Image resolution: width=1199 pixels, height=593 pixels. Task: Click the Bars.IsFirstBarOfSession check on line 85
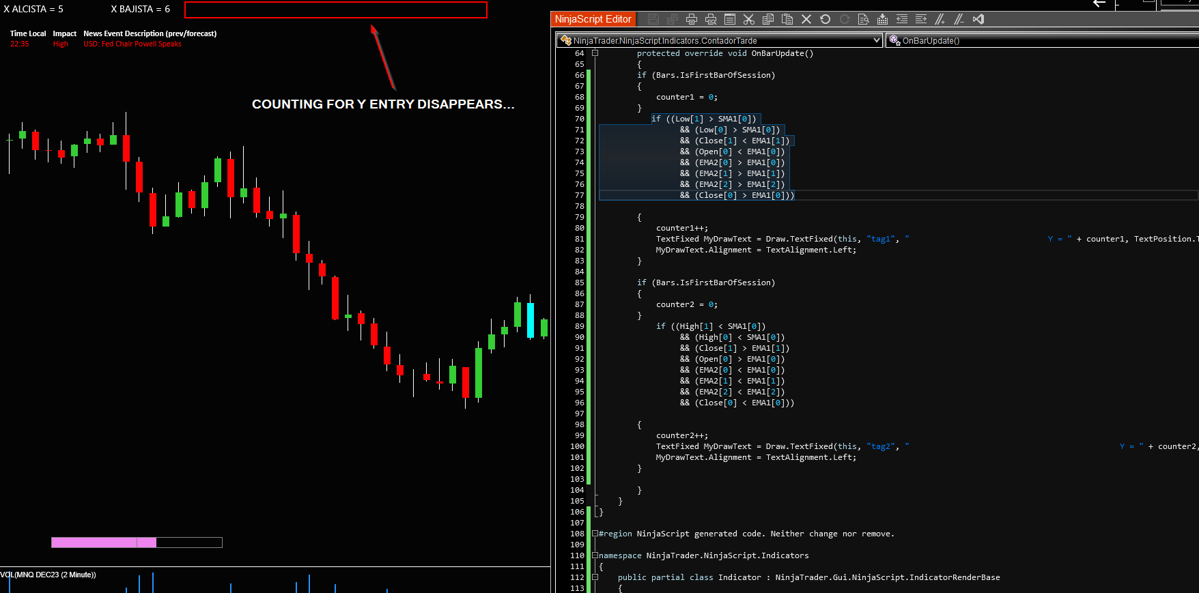[x=706, y=283]
